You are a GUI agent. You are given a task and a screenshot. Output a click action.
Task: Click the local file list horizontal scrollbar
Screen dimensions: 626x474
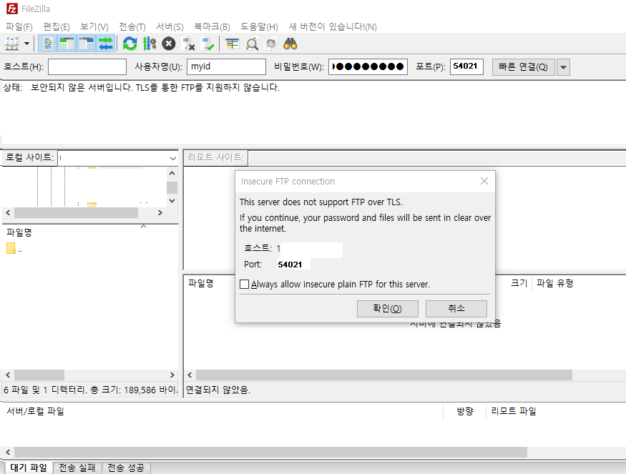pos(89,375)
